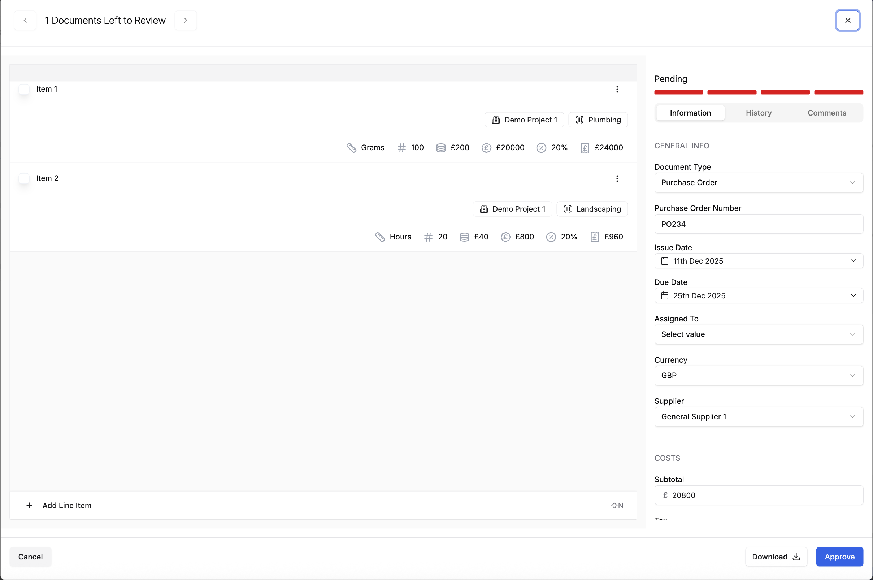Screen dimensions: 873x580
Task: Switch to the Comments tab
Action: 826,113
